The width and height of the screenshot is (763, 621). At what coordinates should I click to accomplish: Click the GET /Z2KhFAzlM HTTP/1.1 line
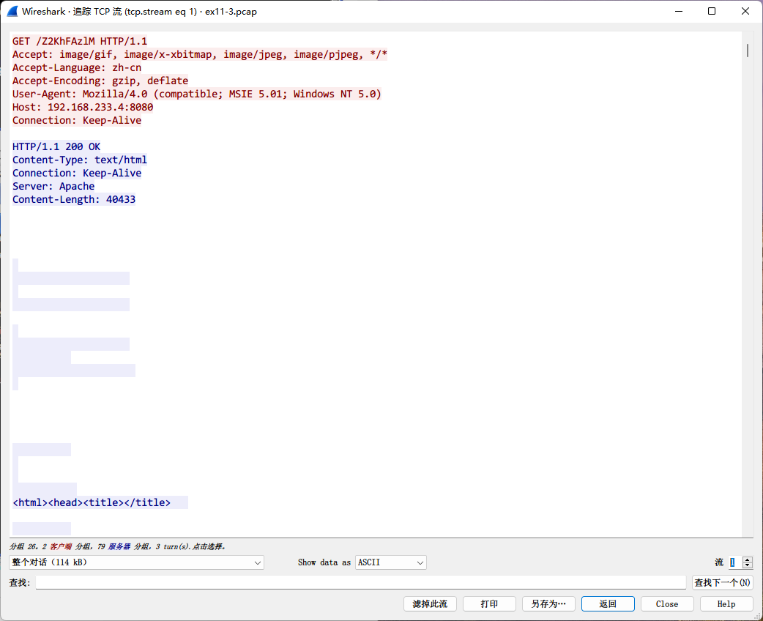pyautogui.click(x=80, y=41)
